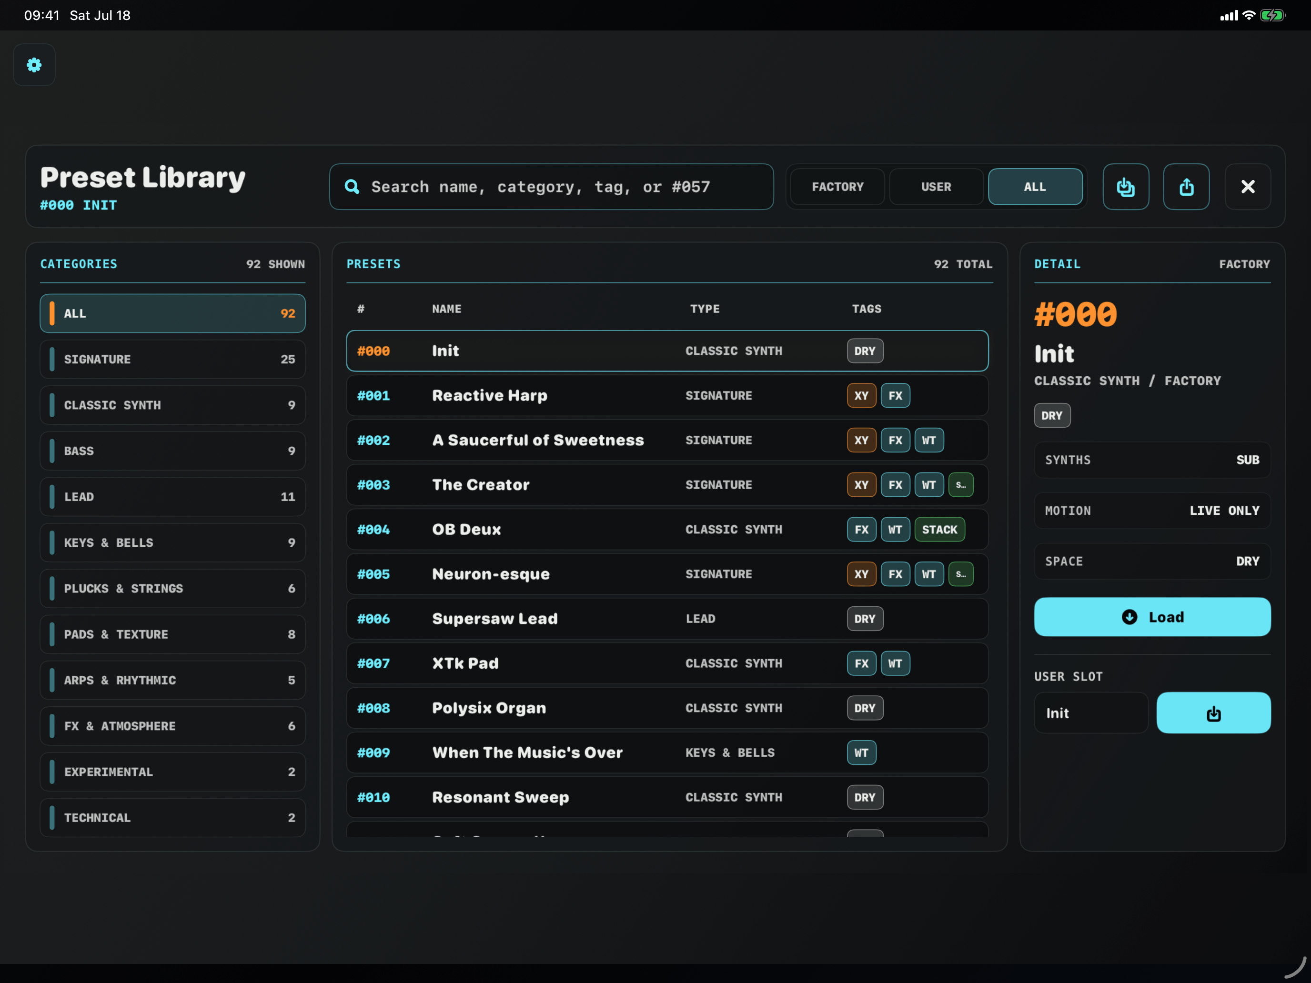Select preset #007 XTk Pad
1311x983 pixels.
pyautogui.click(x=667, y=663)
